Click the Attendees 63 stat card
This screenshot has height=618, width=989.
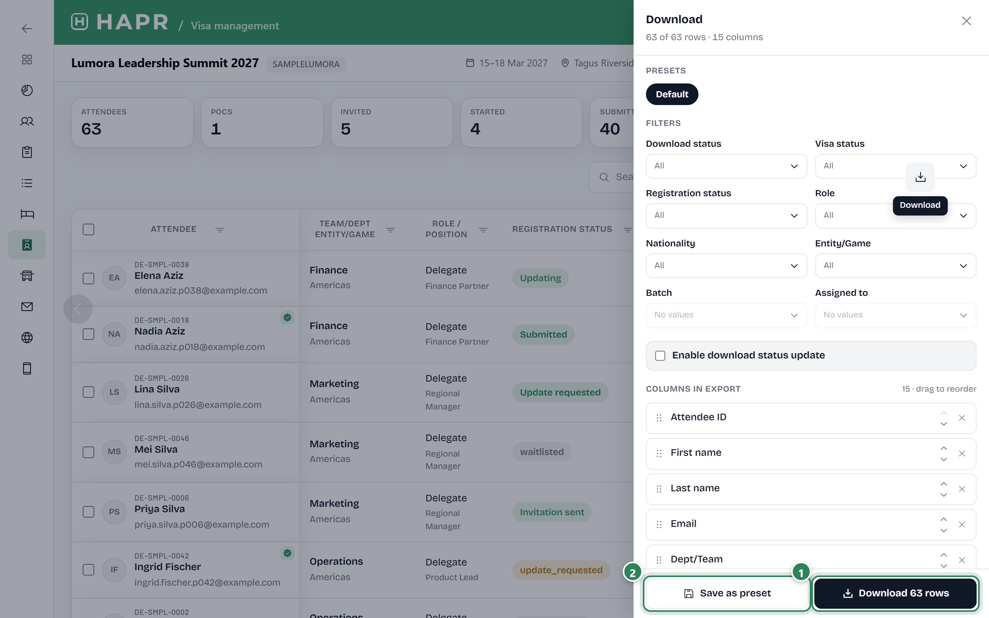[133, 122]
